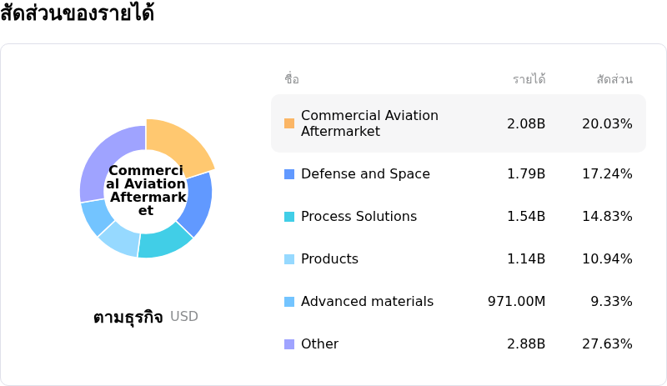Click the สัดส่วน column header

click(x=614, y=79)
